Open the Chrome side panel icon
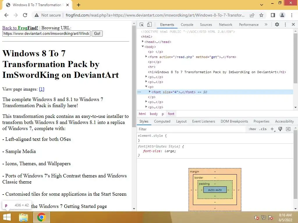 [273, 15]
